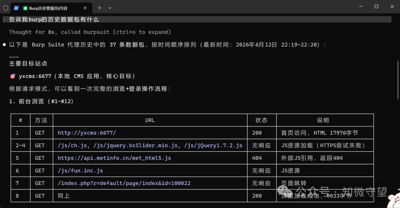Click the 方法 column header

41,120
